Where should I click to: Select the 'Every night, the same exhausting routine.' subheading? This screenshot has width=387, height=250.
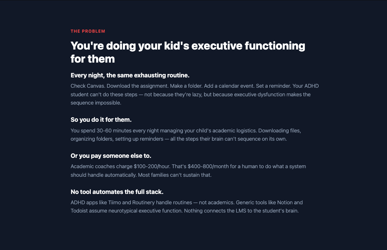(130, 75)
